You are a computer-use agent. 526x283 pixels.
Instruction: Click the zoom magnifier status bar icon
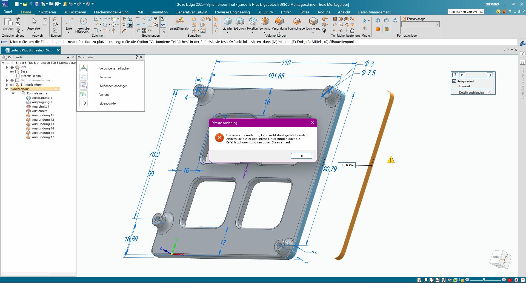[425, 280]
